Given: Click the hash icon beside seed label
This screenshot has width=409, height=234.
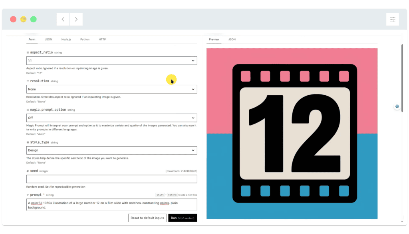Looking at the screenshot, I should click(28, 171).
